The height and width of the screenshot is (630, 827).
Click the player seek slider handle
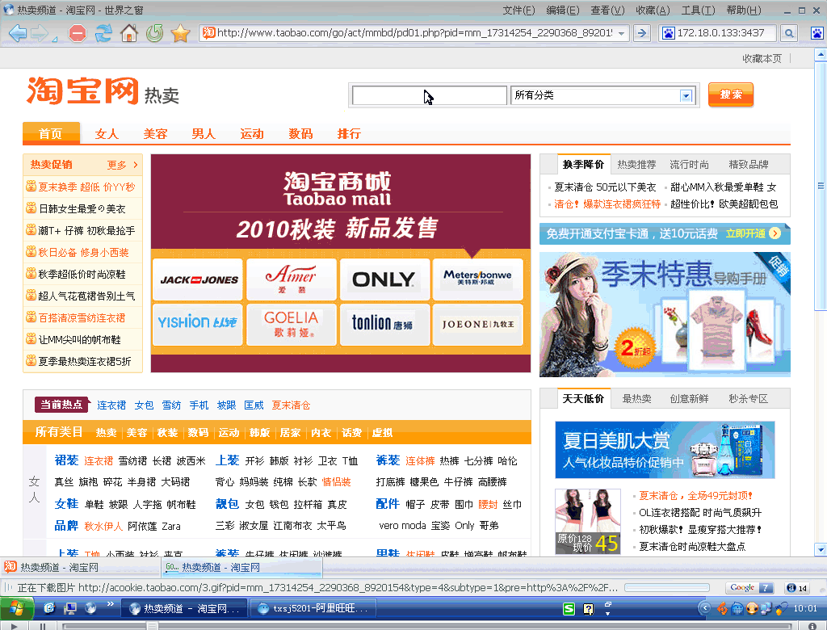point(152,626)
